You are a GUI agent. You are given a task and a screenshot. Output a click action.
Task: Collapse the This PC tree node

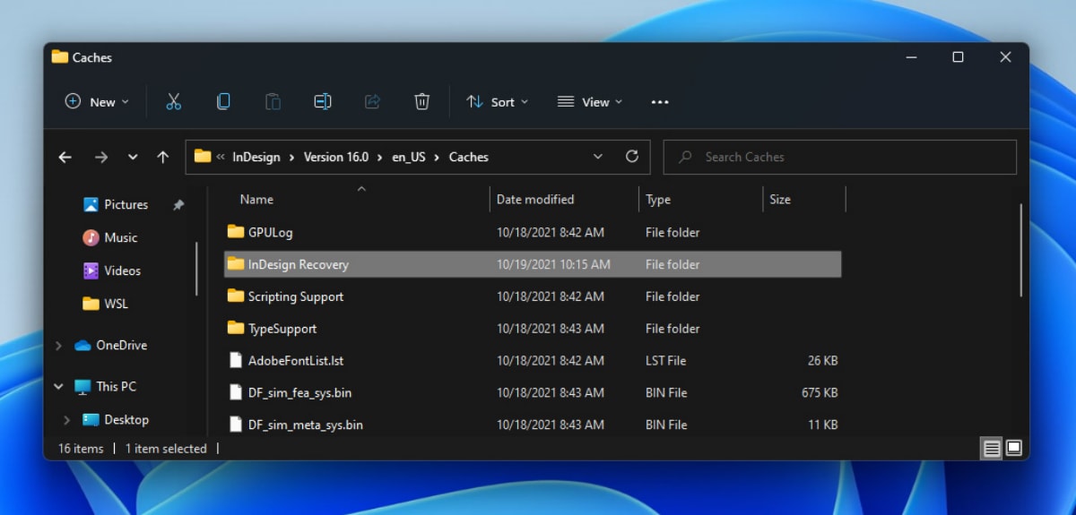[x=59, y=387]
